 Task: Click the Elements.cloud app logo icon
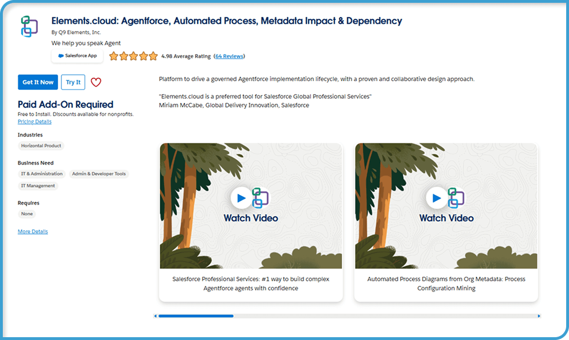[x=29, y=27]
